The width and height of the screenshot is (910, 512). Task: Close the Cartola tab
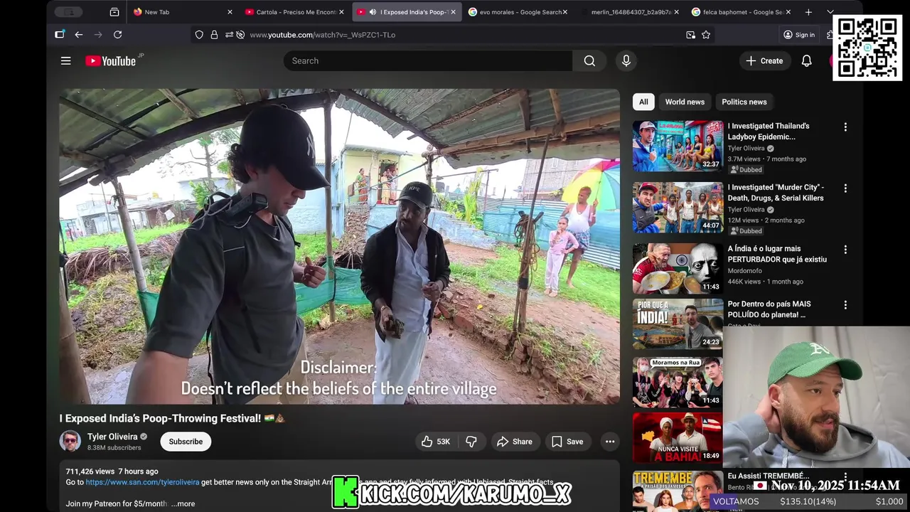click(x=341, y=12)
